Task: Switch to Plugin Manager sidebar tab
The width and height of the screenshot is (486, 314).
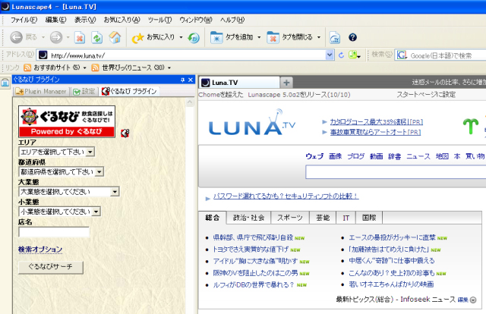Action: [41, 92]
